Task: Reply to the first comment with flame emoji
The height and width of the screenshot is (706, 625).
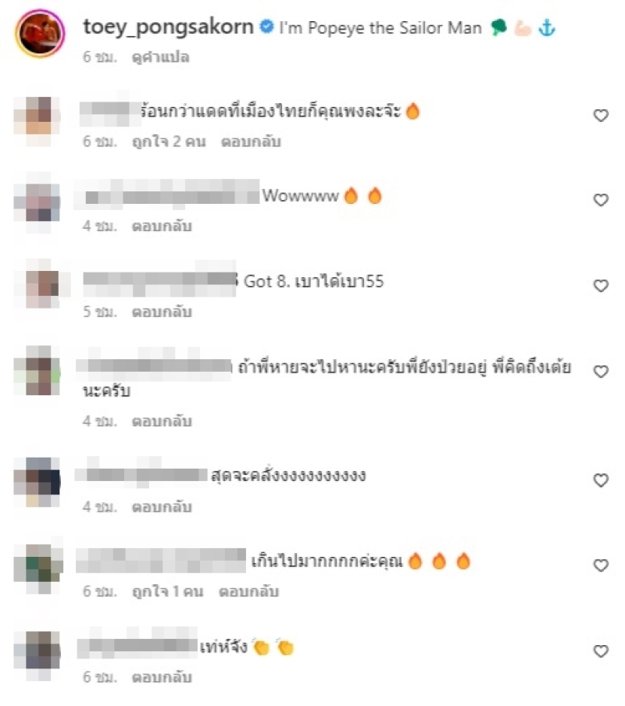Action: (x=251, y=142)
